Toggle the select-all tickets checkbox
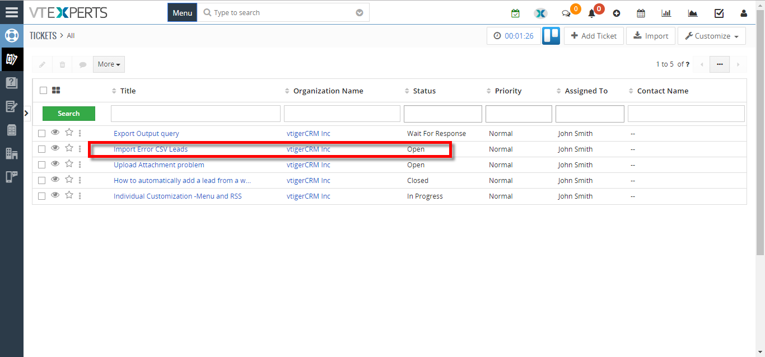Image resolution: width=765 pixels, height=357 pixels. (43, 90)
